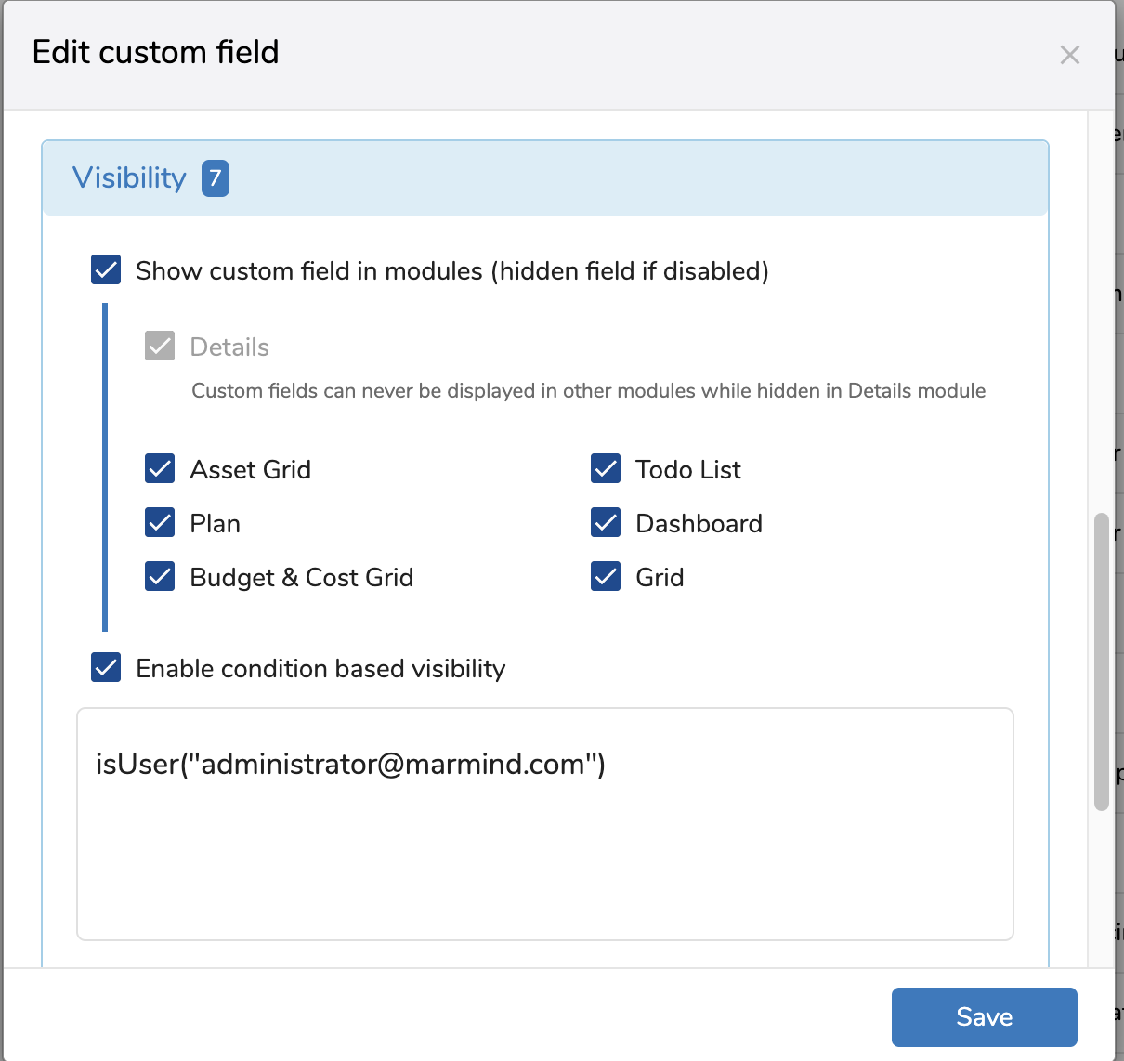Click the greyed-out Details checkbox
The image size is (1124, 1061).
(160, 347)
